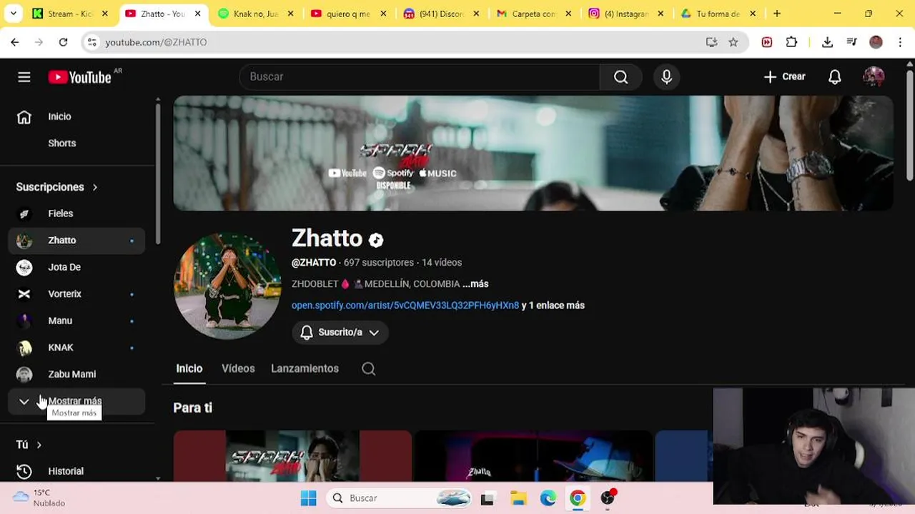Screen dimensions: 915x514
Task: Open the KNAK subscription
Action: tap(76, 348)
